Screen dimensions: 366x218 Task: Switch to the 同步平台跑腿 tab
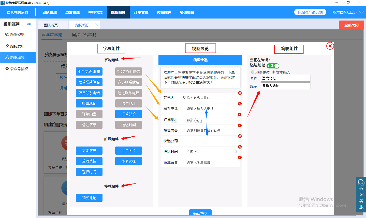tap(84, 35)
